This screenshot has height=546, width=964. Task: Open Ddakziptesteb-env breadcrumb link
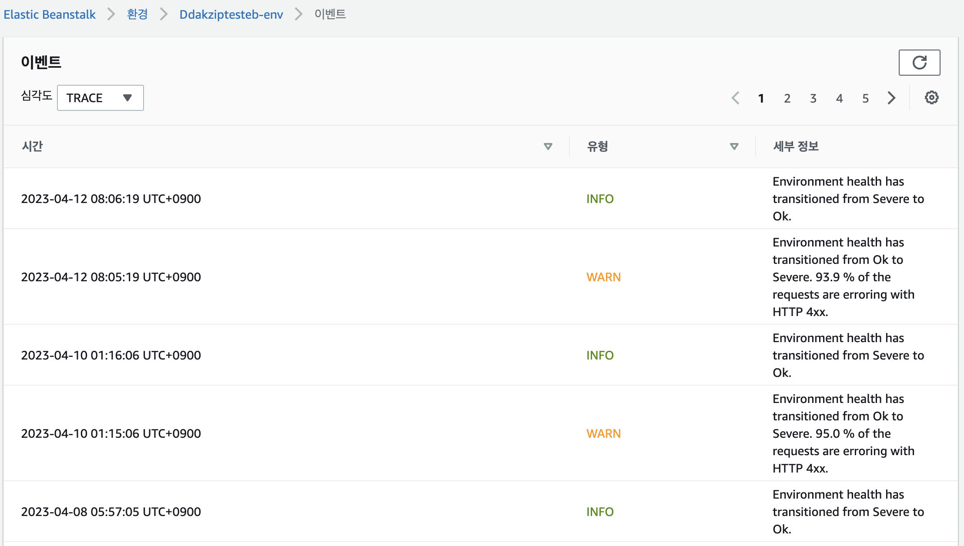pos(231,14)
